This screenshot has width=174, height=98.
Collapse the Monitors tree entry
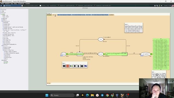click(2, 46)
